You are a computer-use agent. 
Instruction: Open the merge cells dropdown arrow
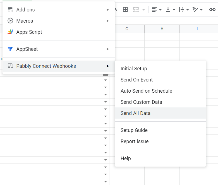click(x=143, y=10)
